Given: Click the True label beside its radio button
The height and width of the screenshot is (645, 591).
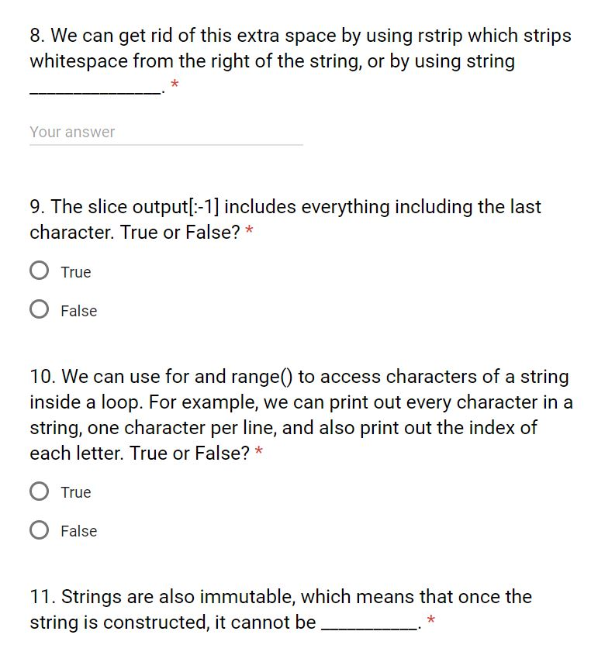Looking at the screenshot, I should coord(75,272).
